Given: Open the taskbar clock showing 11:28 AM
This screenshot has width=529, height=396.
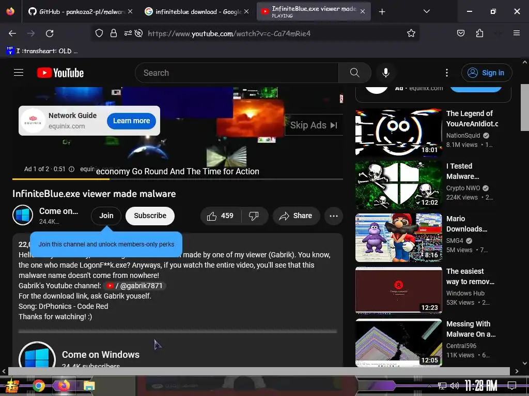Looking at the screenshot, I should click(481, 386).
